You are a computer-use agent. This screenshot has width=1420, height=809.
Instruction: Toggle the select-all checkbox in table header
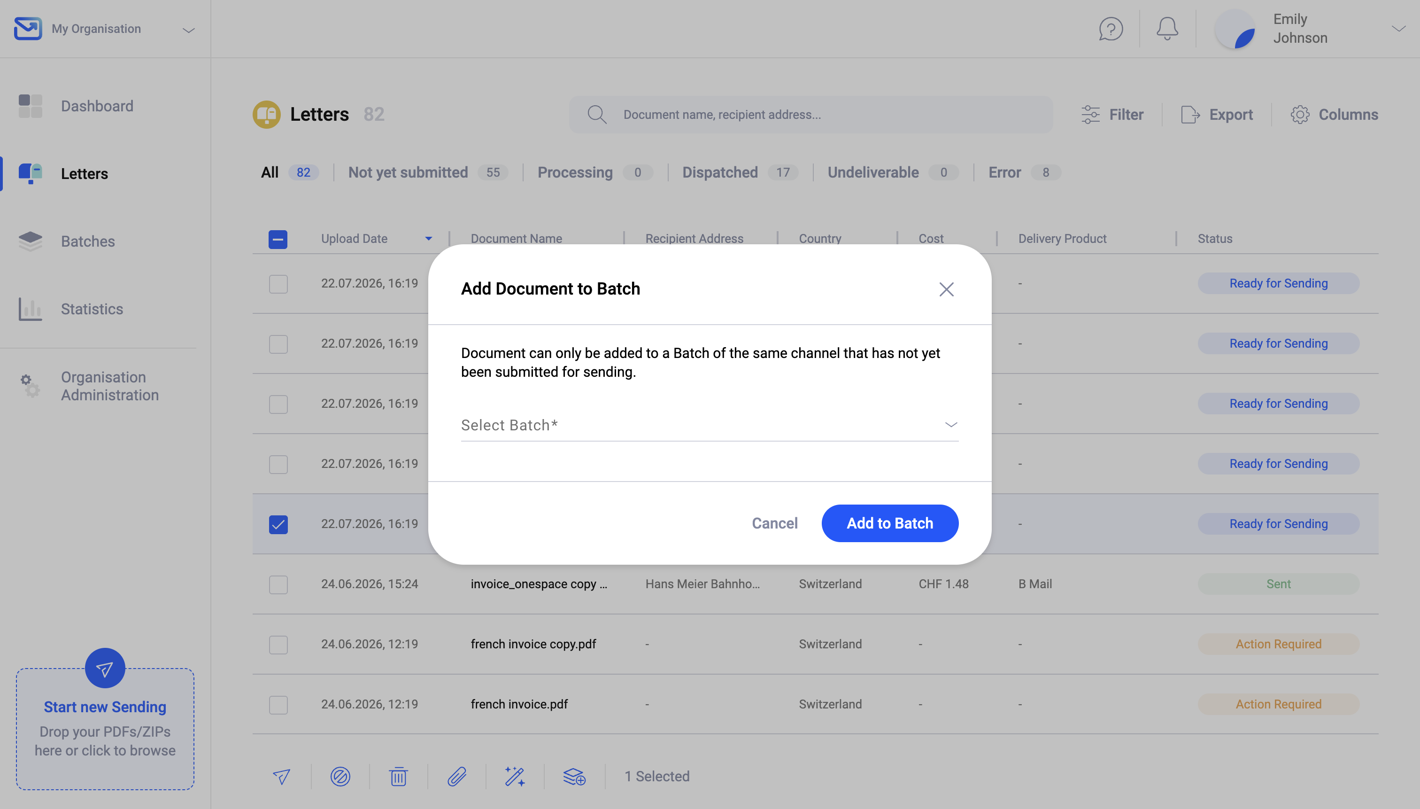278,240
